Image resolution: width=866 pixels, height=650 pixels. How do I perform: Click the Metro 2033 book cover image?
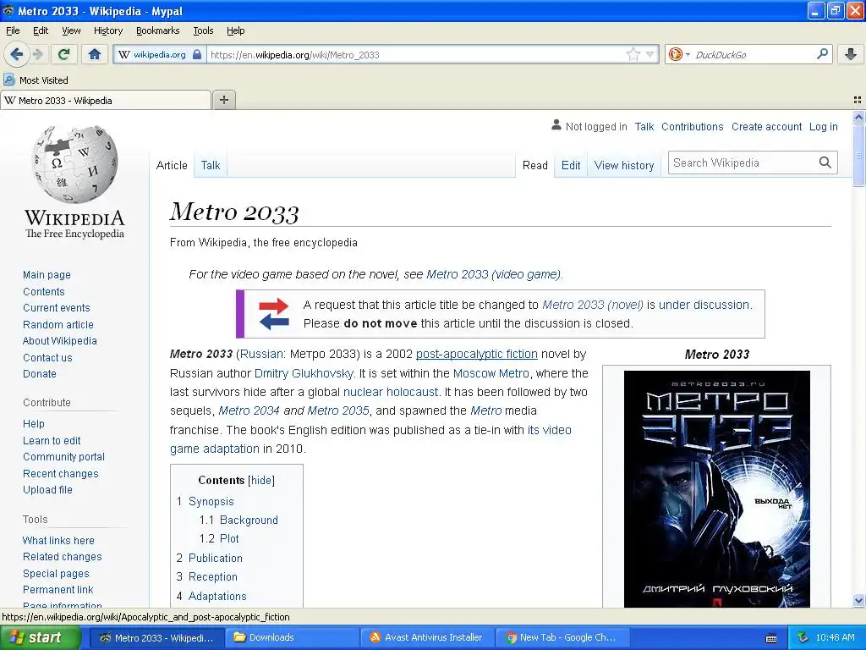716,489
